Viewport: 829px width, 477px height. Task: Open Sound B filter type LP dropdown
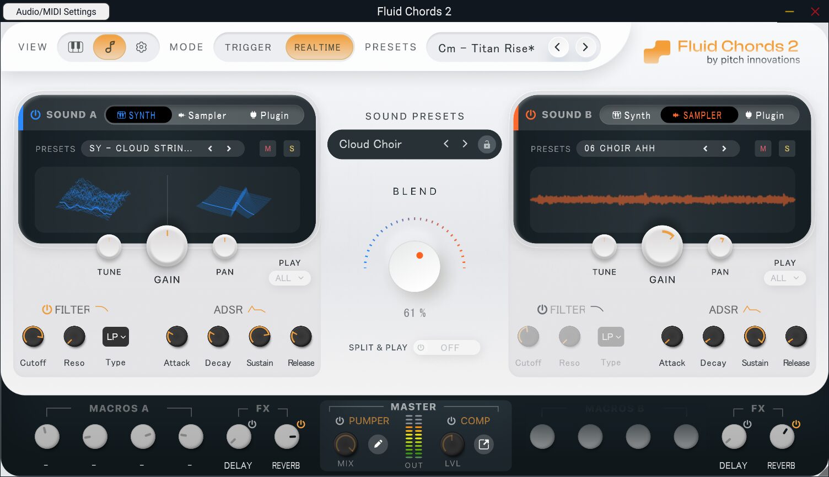pos(611,337)
